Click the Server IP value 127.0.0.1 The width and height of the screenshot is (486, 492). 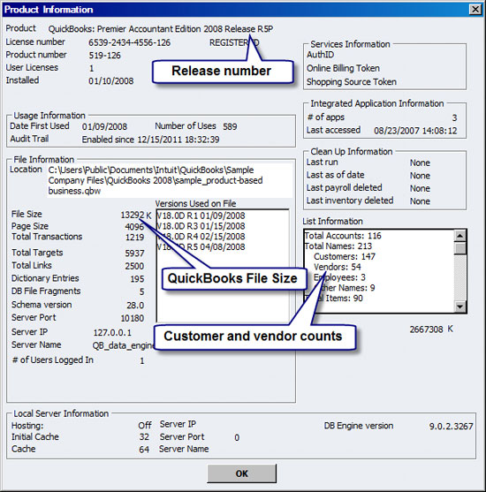pos(112,332)
